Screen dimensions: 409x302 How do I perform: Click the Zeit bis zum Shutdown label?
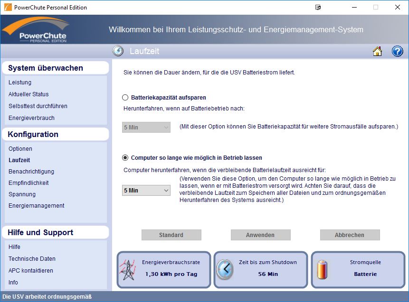(268, 262)
